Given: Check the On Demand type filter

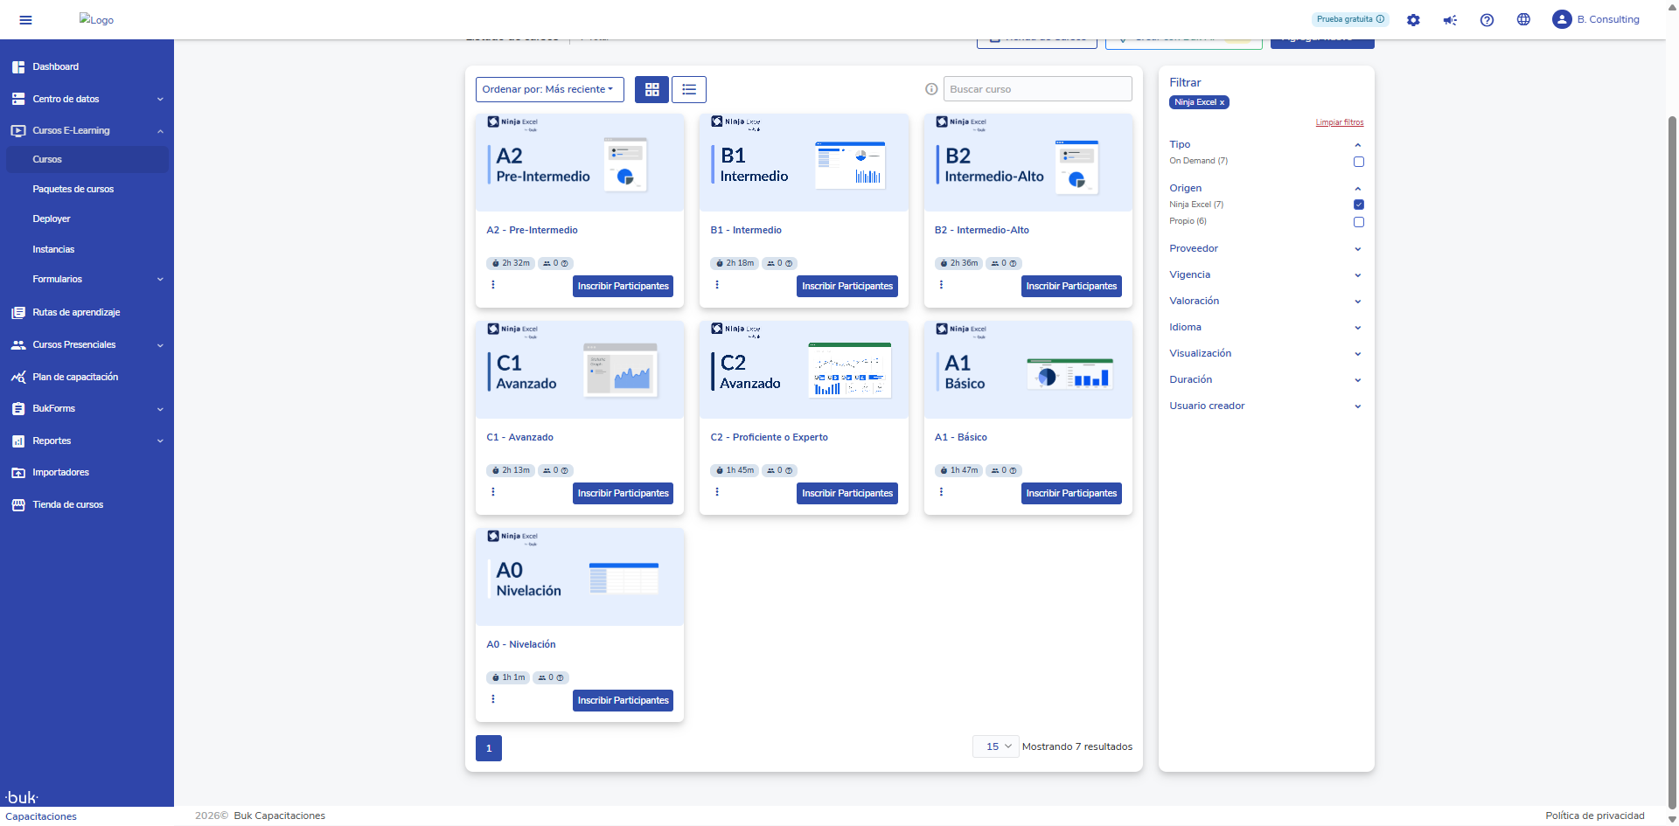Looking at the screenshot, I should click(1358, 162).
